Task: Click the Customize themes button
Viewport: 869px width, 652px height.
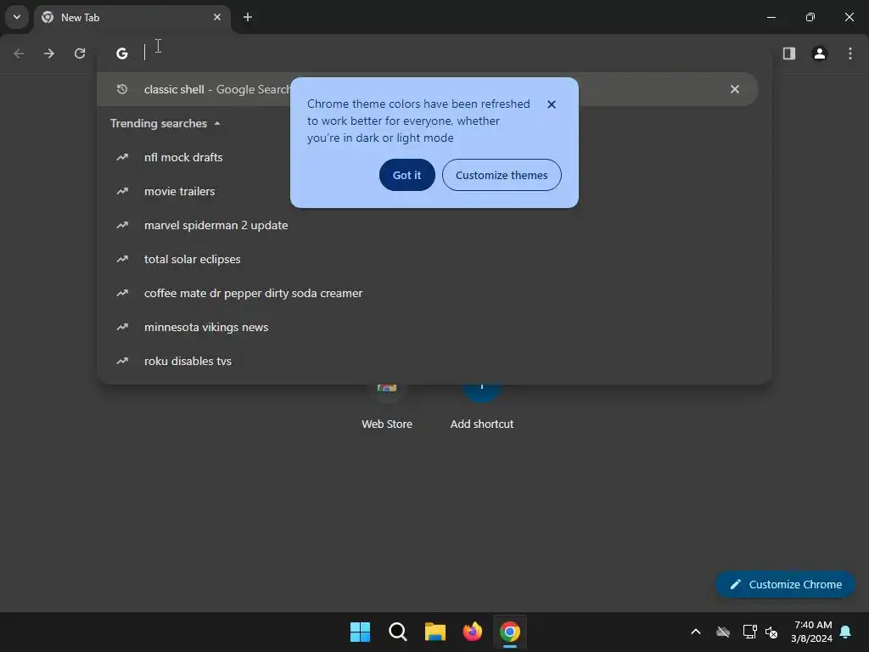Action: tap(502, 175)
